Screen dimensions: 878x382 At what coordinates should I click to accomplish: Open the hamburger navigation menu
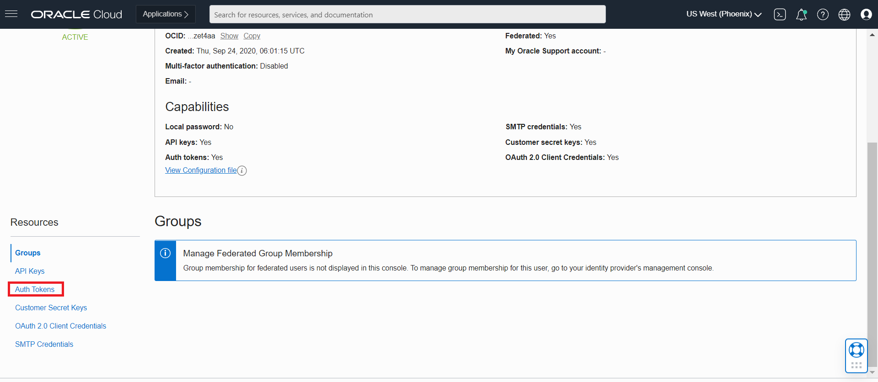pos(11,14)
